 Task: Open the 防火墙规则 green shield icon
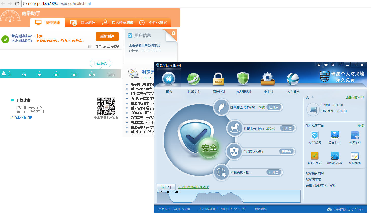243,79
